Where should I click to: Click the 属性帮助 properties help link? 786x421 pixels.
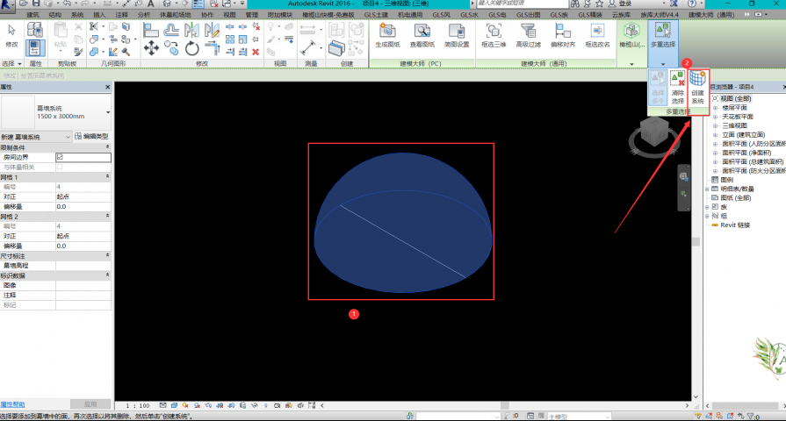(12, 404)
